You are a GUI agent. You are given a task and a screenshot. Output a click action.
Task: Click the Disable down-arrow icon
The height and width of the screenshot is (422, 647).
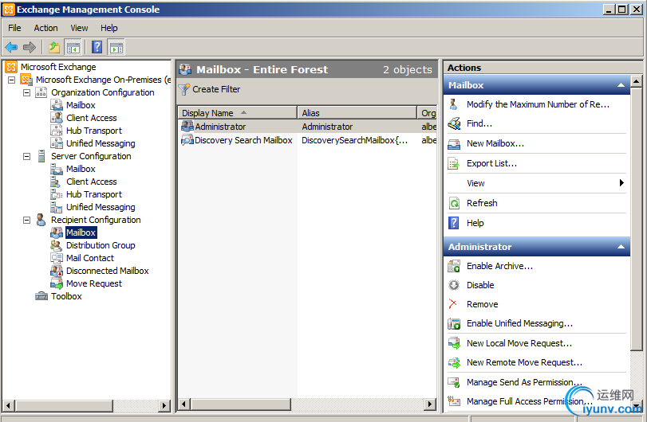coord(454,285)
